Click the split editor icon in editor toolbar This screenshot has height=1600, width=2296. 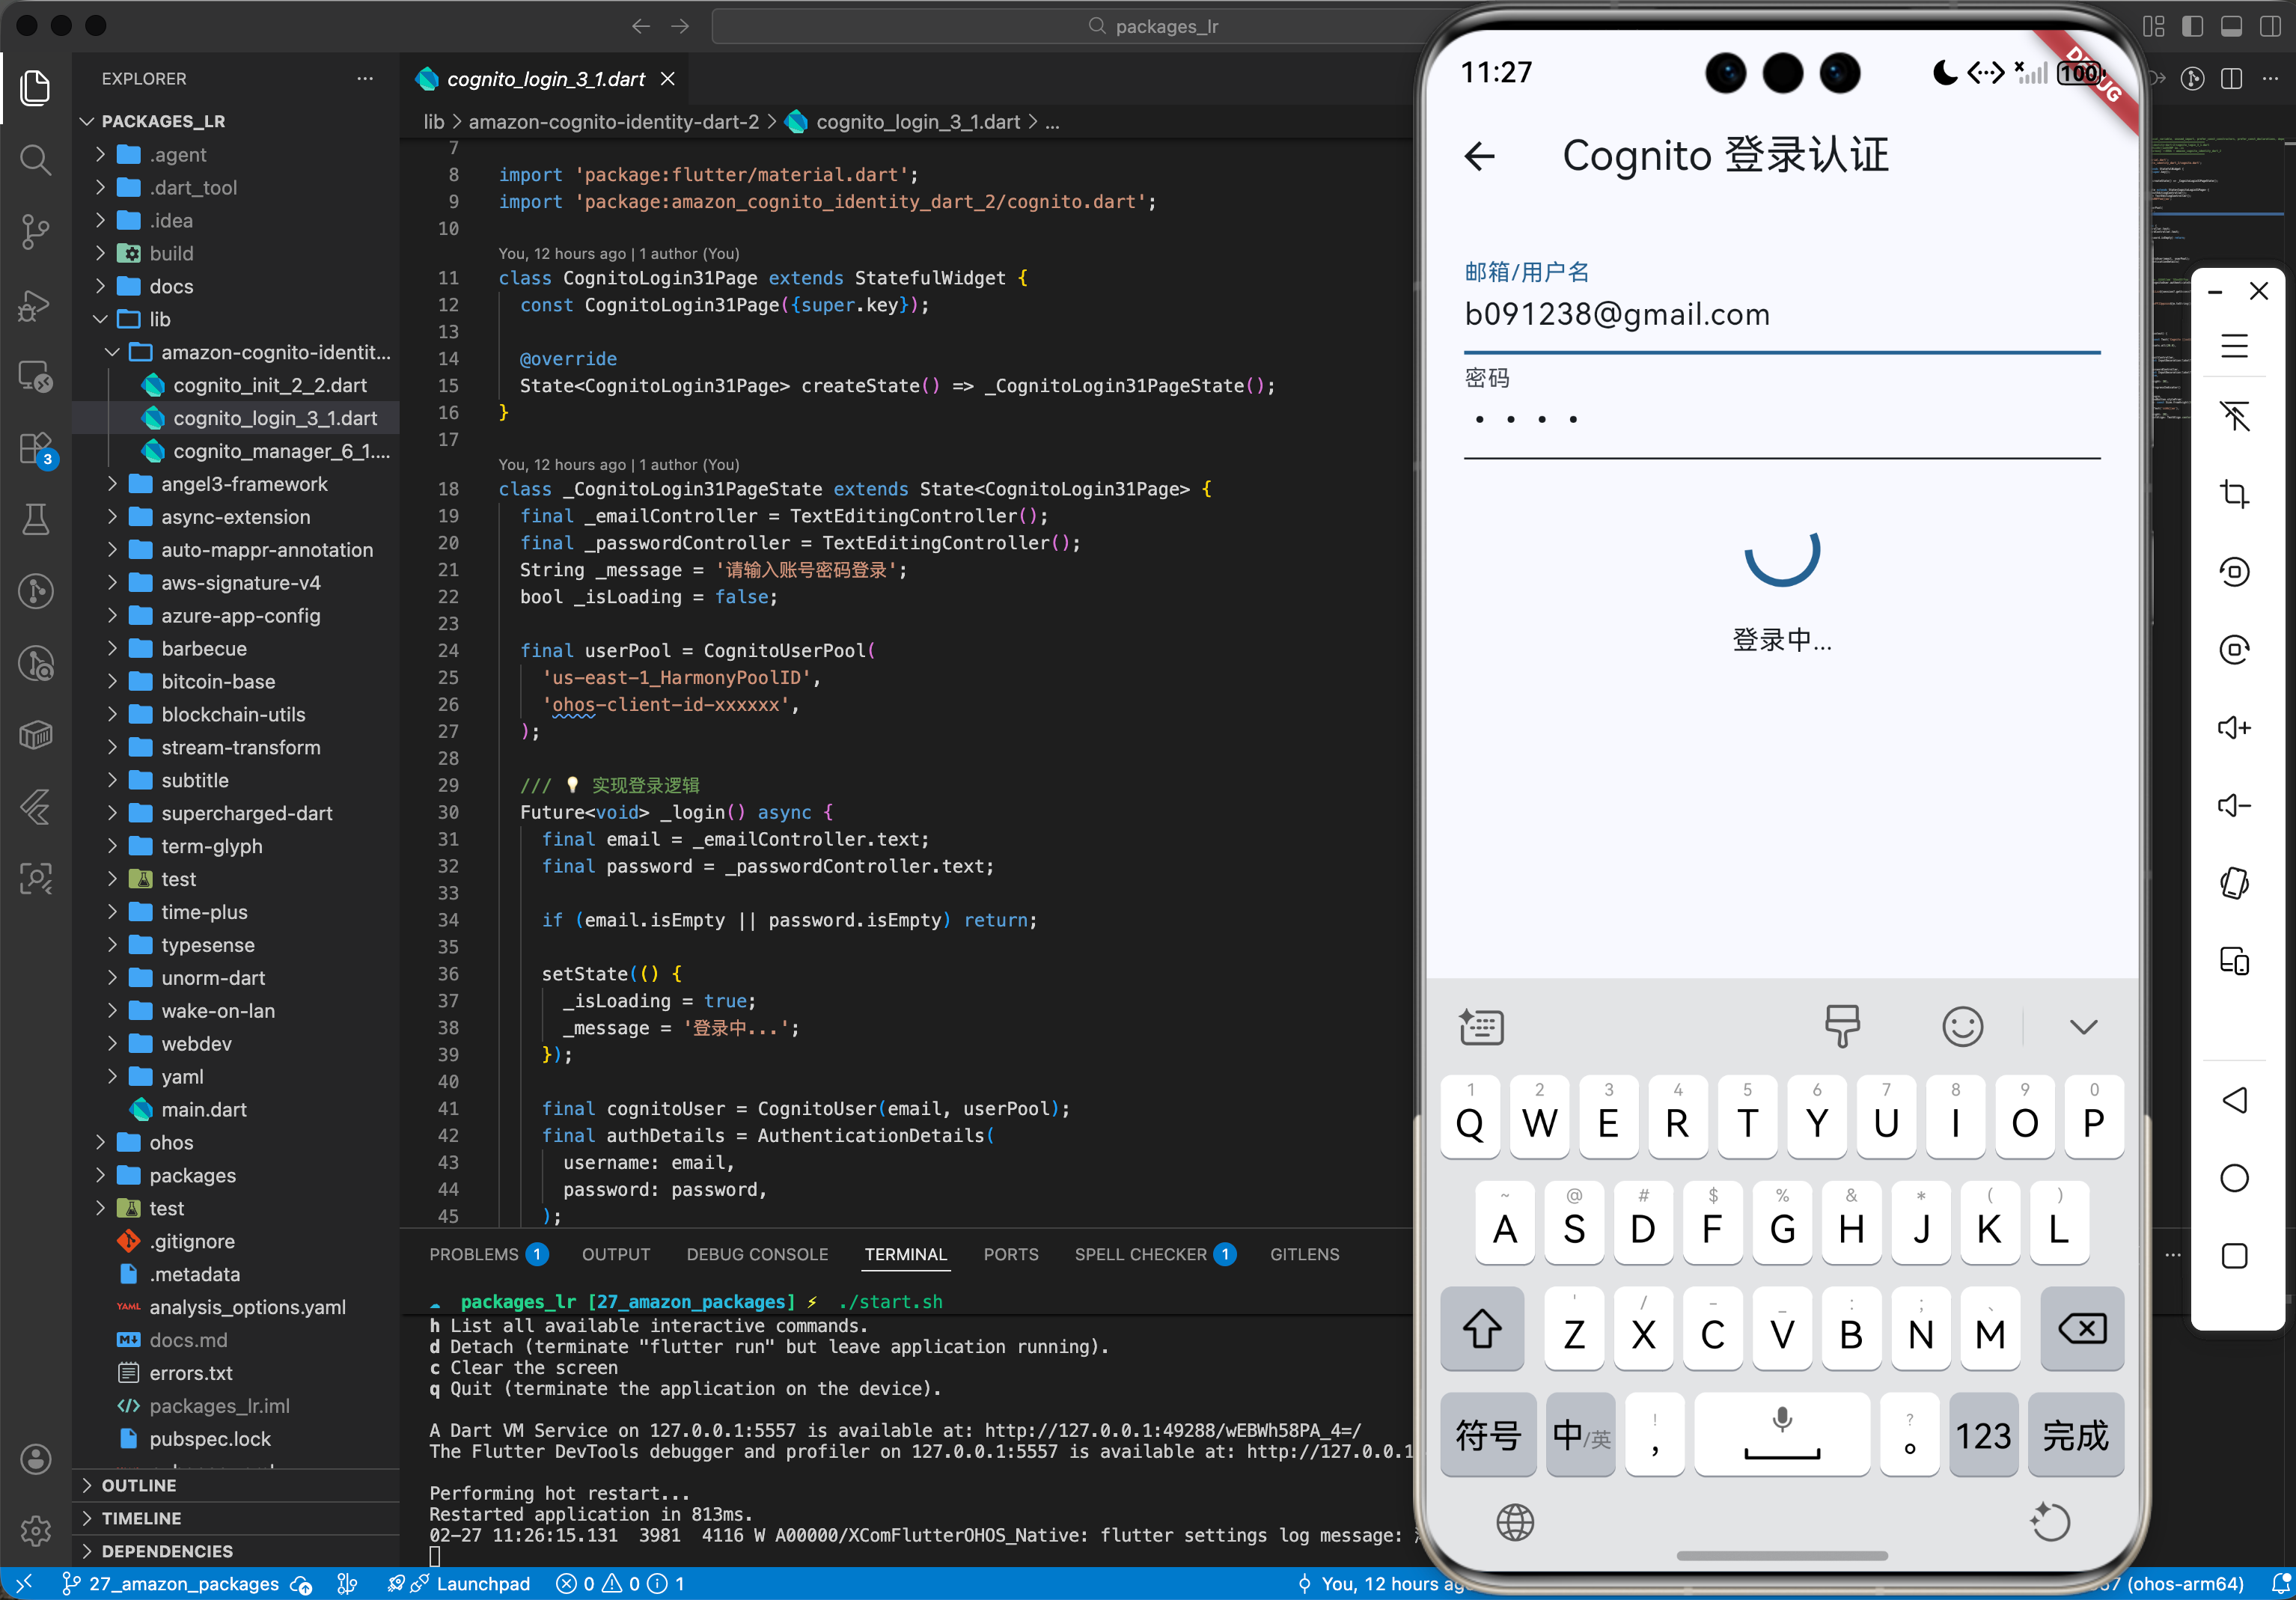tap(2232, 79)
